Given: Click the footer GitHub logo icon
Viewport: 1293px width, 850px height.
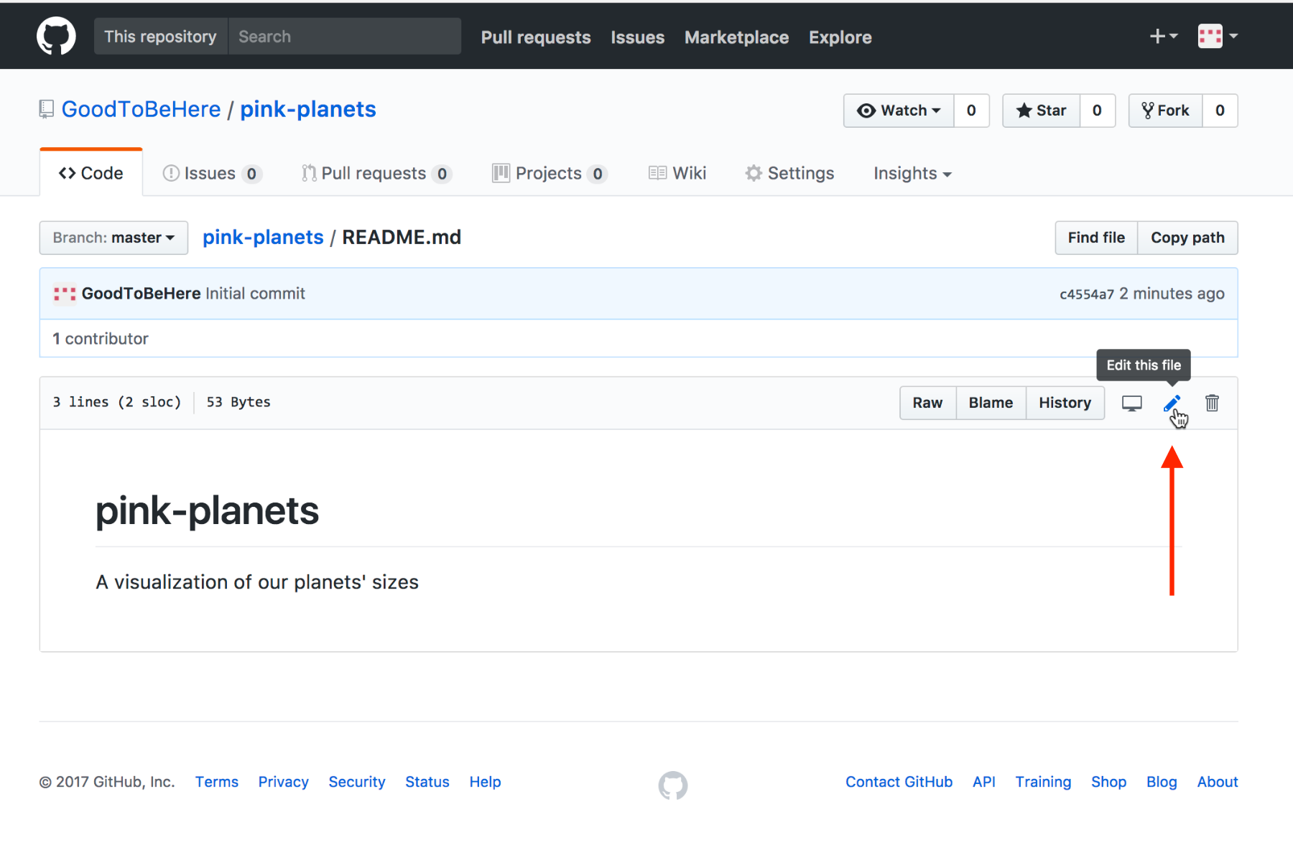Looking at the screenshot, I should coord(672,785).
